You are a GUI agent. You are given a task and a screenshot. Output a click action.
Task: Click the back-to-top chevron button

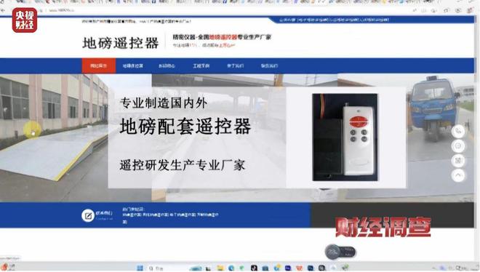point(458,175)
